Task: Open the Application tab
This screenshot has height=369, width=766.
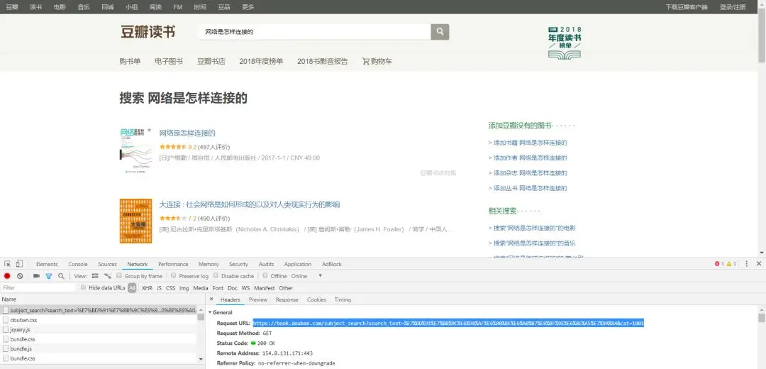Action: pos(297,264)
